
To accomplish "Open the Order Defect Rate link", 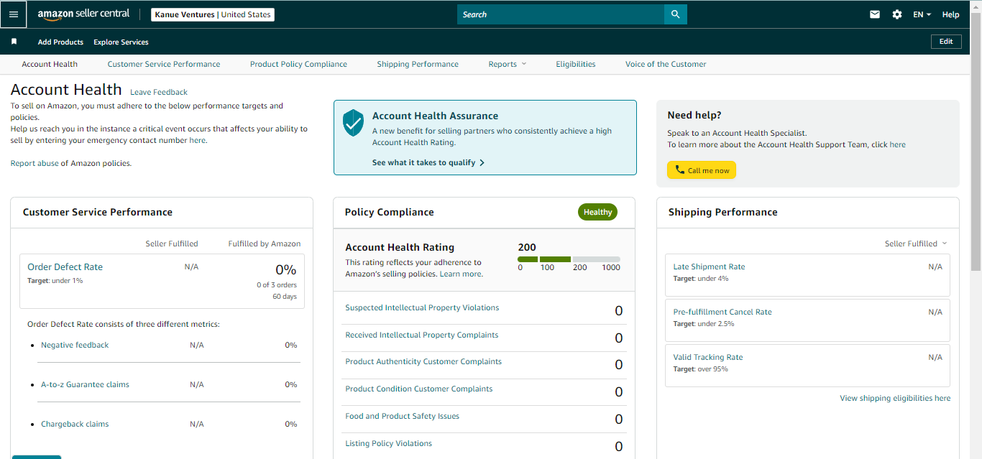I will [x=65, y=266].
